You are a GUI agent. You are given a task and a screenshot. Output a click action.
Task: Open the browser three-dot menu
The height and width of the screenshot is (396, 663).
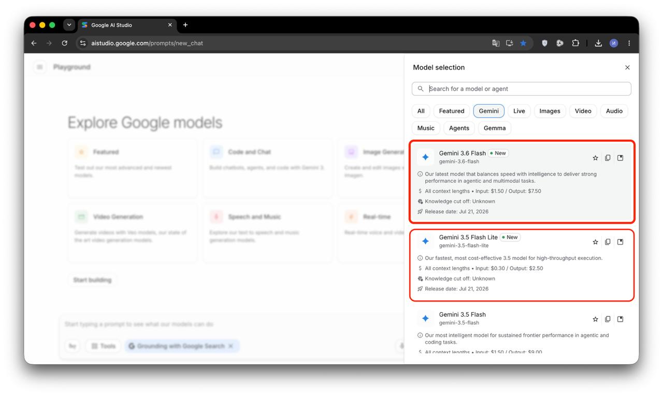(x=629, y=43)
